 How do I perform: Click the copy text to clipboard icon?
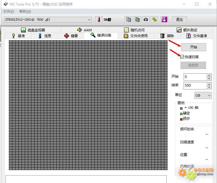(128, 20)
